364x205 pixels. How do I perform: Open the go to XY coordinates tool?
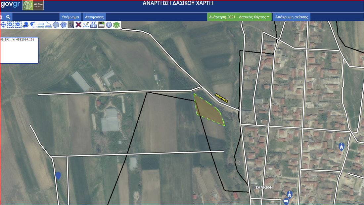tap(94, 25)
